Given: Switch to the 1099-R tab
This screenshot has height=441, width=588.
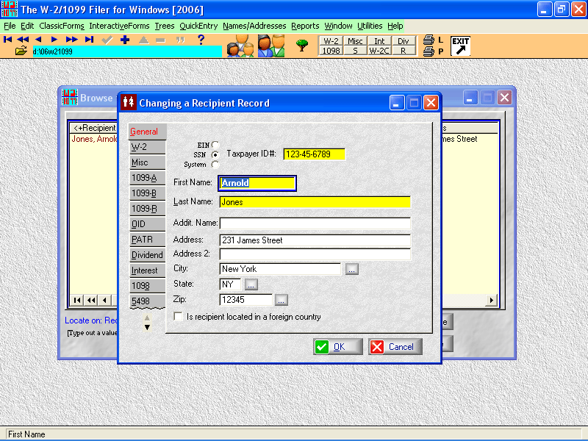Looking at the screenshot, I should pyautogui.click(x=147, y=209).
